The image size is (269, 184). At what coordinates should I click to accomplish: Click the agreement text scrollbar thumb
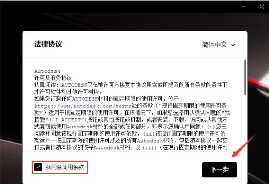coord(245,77)
